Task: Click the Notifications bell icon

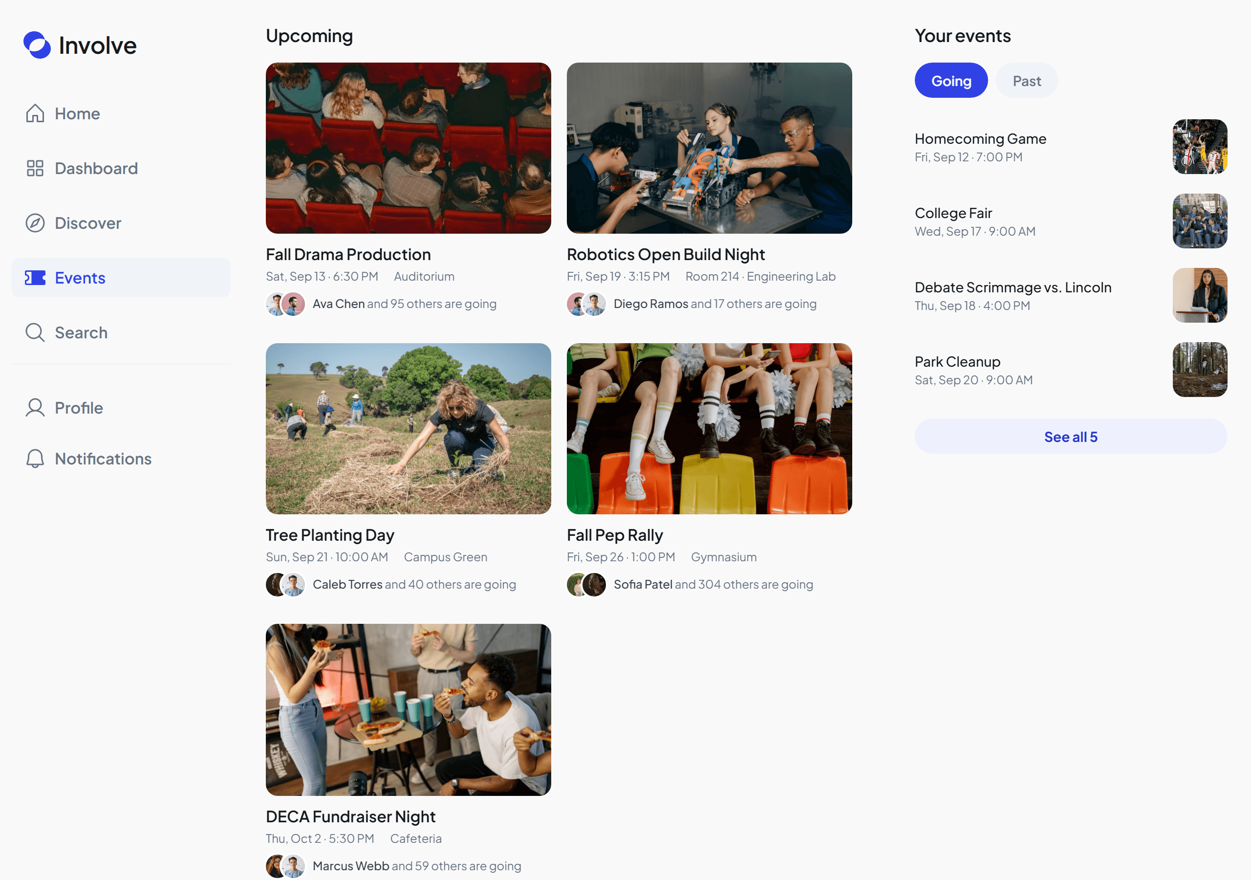Action: (x=35, y=459)
